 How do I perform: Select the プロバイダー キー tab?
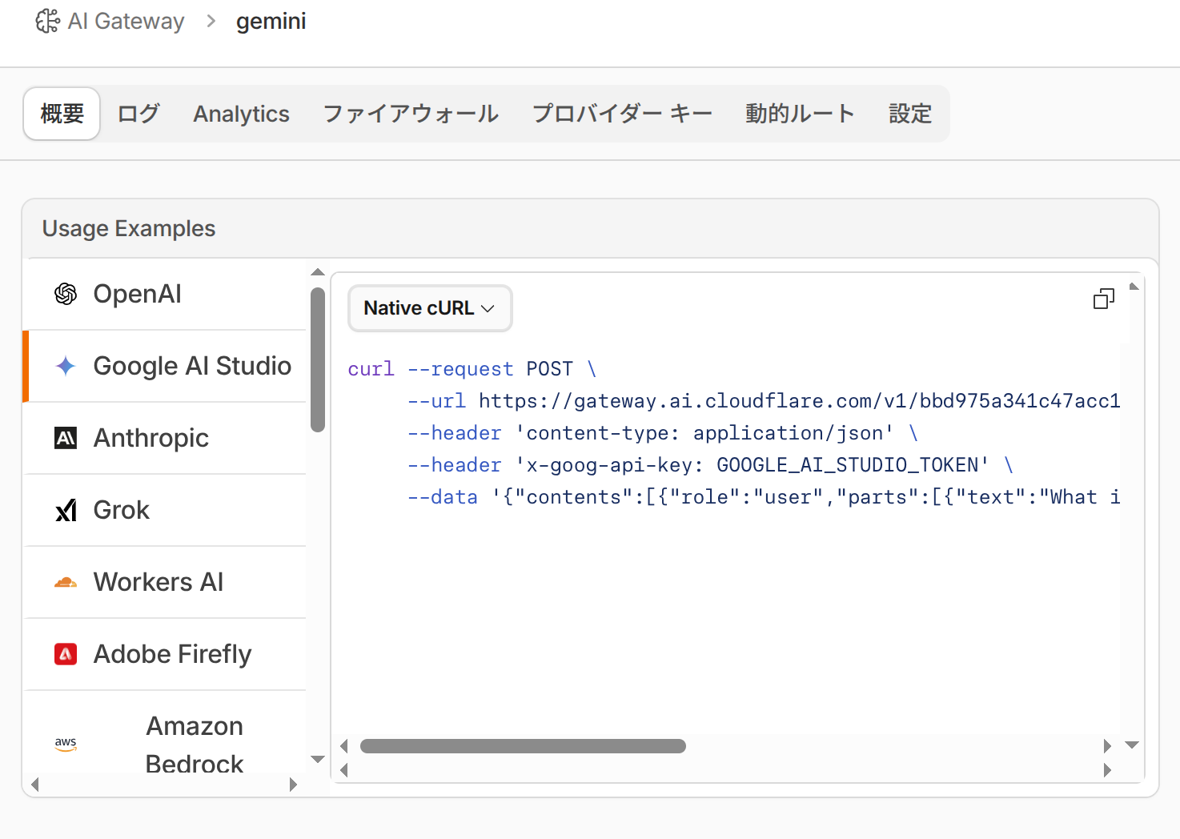click(622, 114)
